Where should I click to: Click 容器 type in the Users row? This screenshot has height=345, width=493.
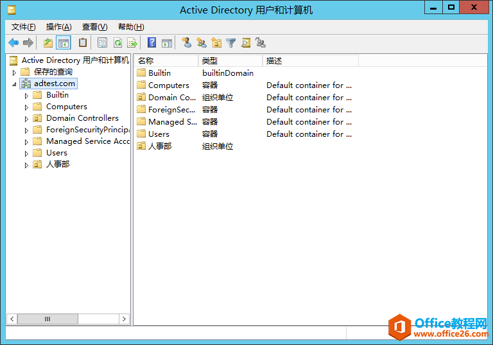tap(210, 134)
